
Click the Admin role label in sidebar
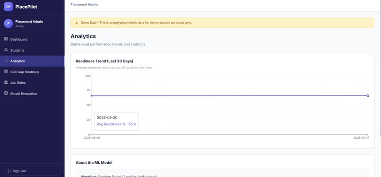[x=19, y=26]
